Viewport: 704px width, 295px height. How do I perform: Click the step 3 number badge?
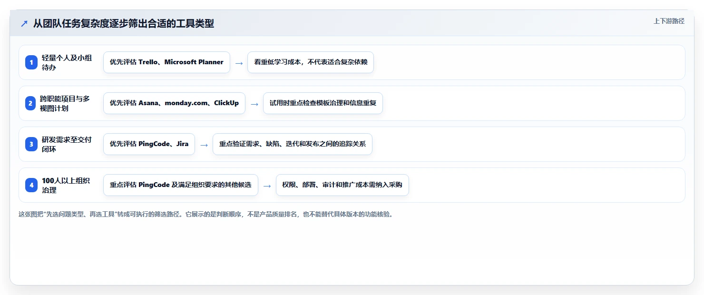tap(31, 144)
